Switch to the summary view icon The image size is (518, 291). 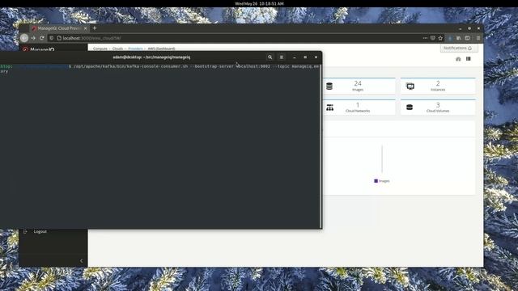[x=468, y=59]
